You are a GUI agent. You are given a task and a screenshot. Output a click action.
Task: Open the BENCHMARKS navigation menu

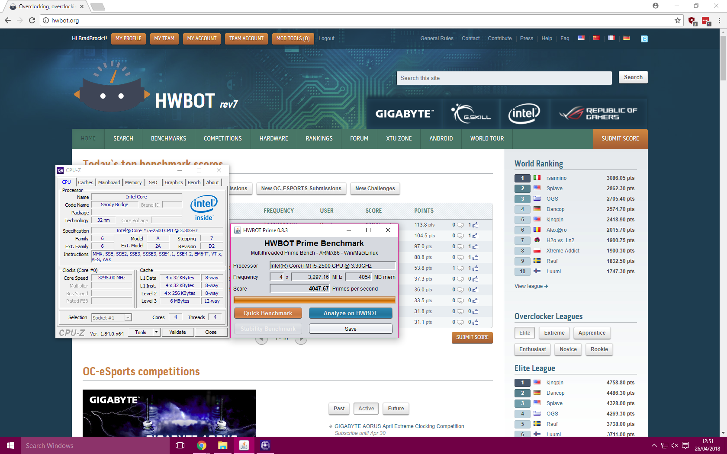click(168, 139)
